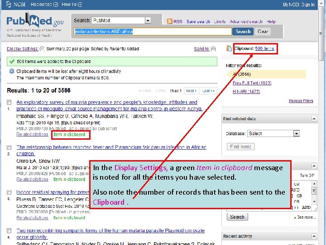The image size is (326, 245).
Task: Click the blue info icon beside Clipboard notice
Action: pyautogui.click(x=12, y=71)
